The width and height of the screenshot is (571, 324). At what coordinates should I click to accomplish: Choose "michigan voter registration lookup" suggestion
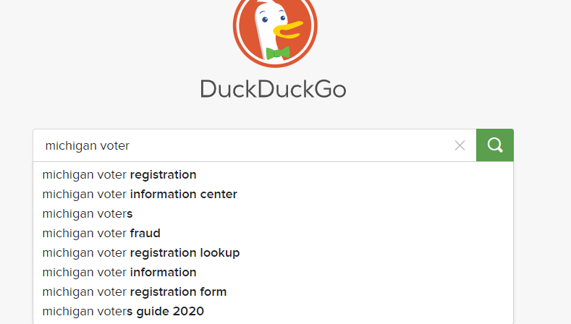[x=273, y=253]
